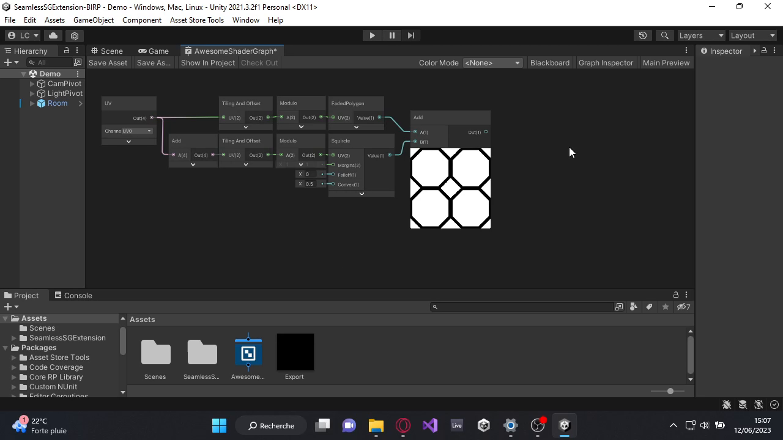Screen dimensions: 783x440
Task: Open the Undo History icon
Action: click(x=642, y=35)
